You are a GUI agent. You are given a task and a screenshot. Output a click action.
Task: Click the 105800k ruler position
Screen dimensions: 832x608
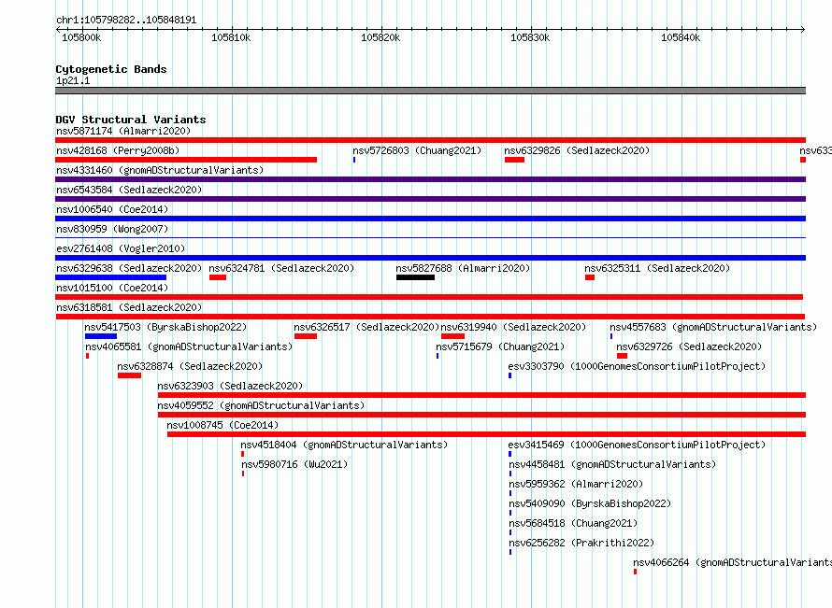click(81, 37)
